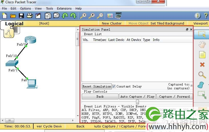Open the File menu
This screenshot has width=209, height=132.
point(4,9)
